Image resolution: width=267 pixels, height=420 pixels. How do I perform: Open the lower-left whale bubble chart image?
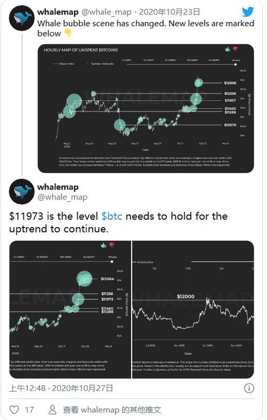click(x=71, y=310)
